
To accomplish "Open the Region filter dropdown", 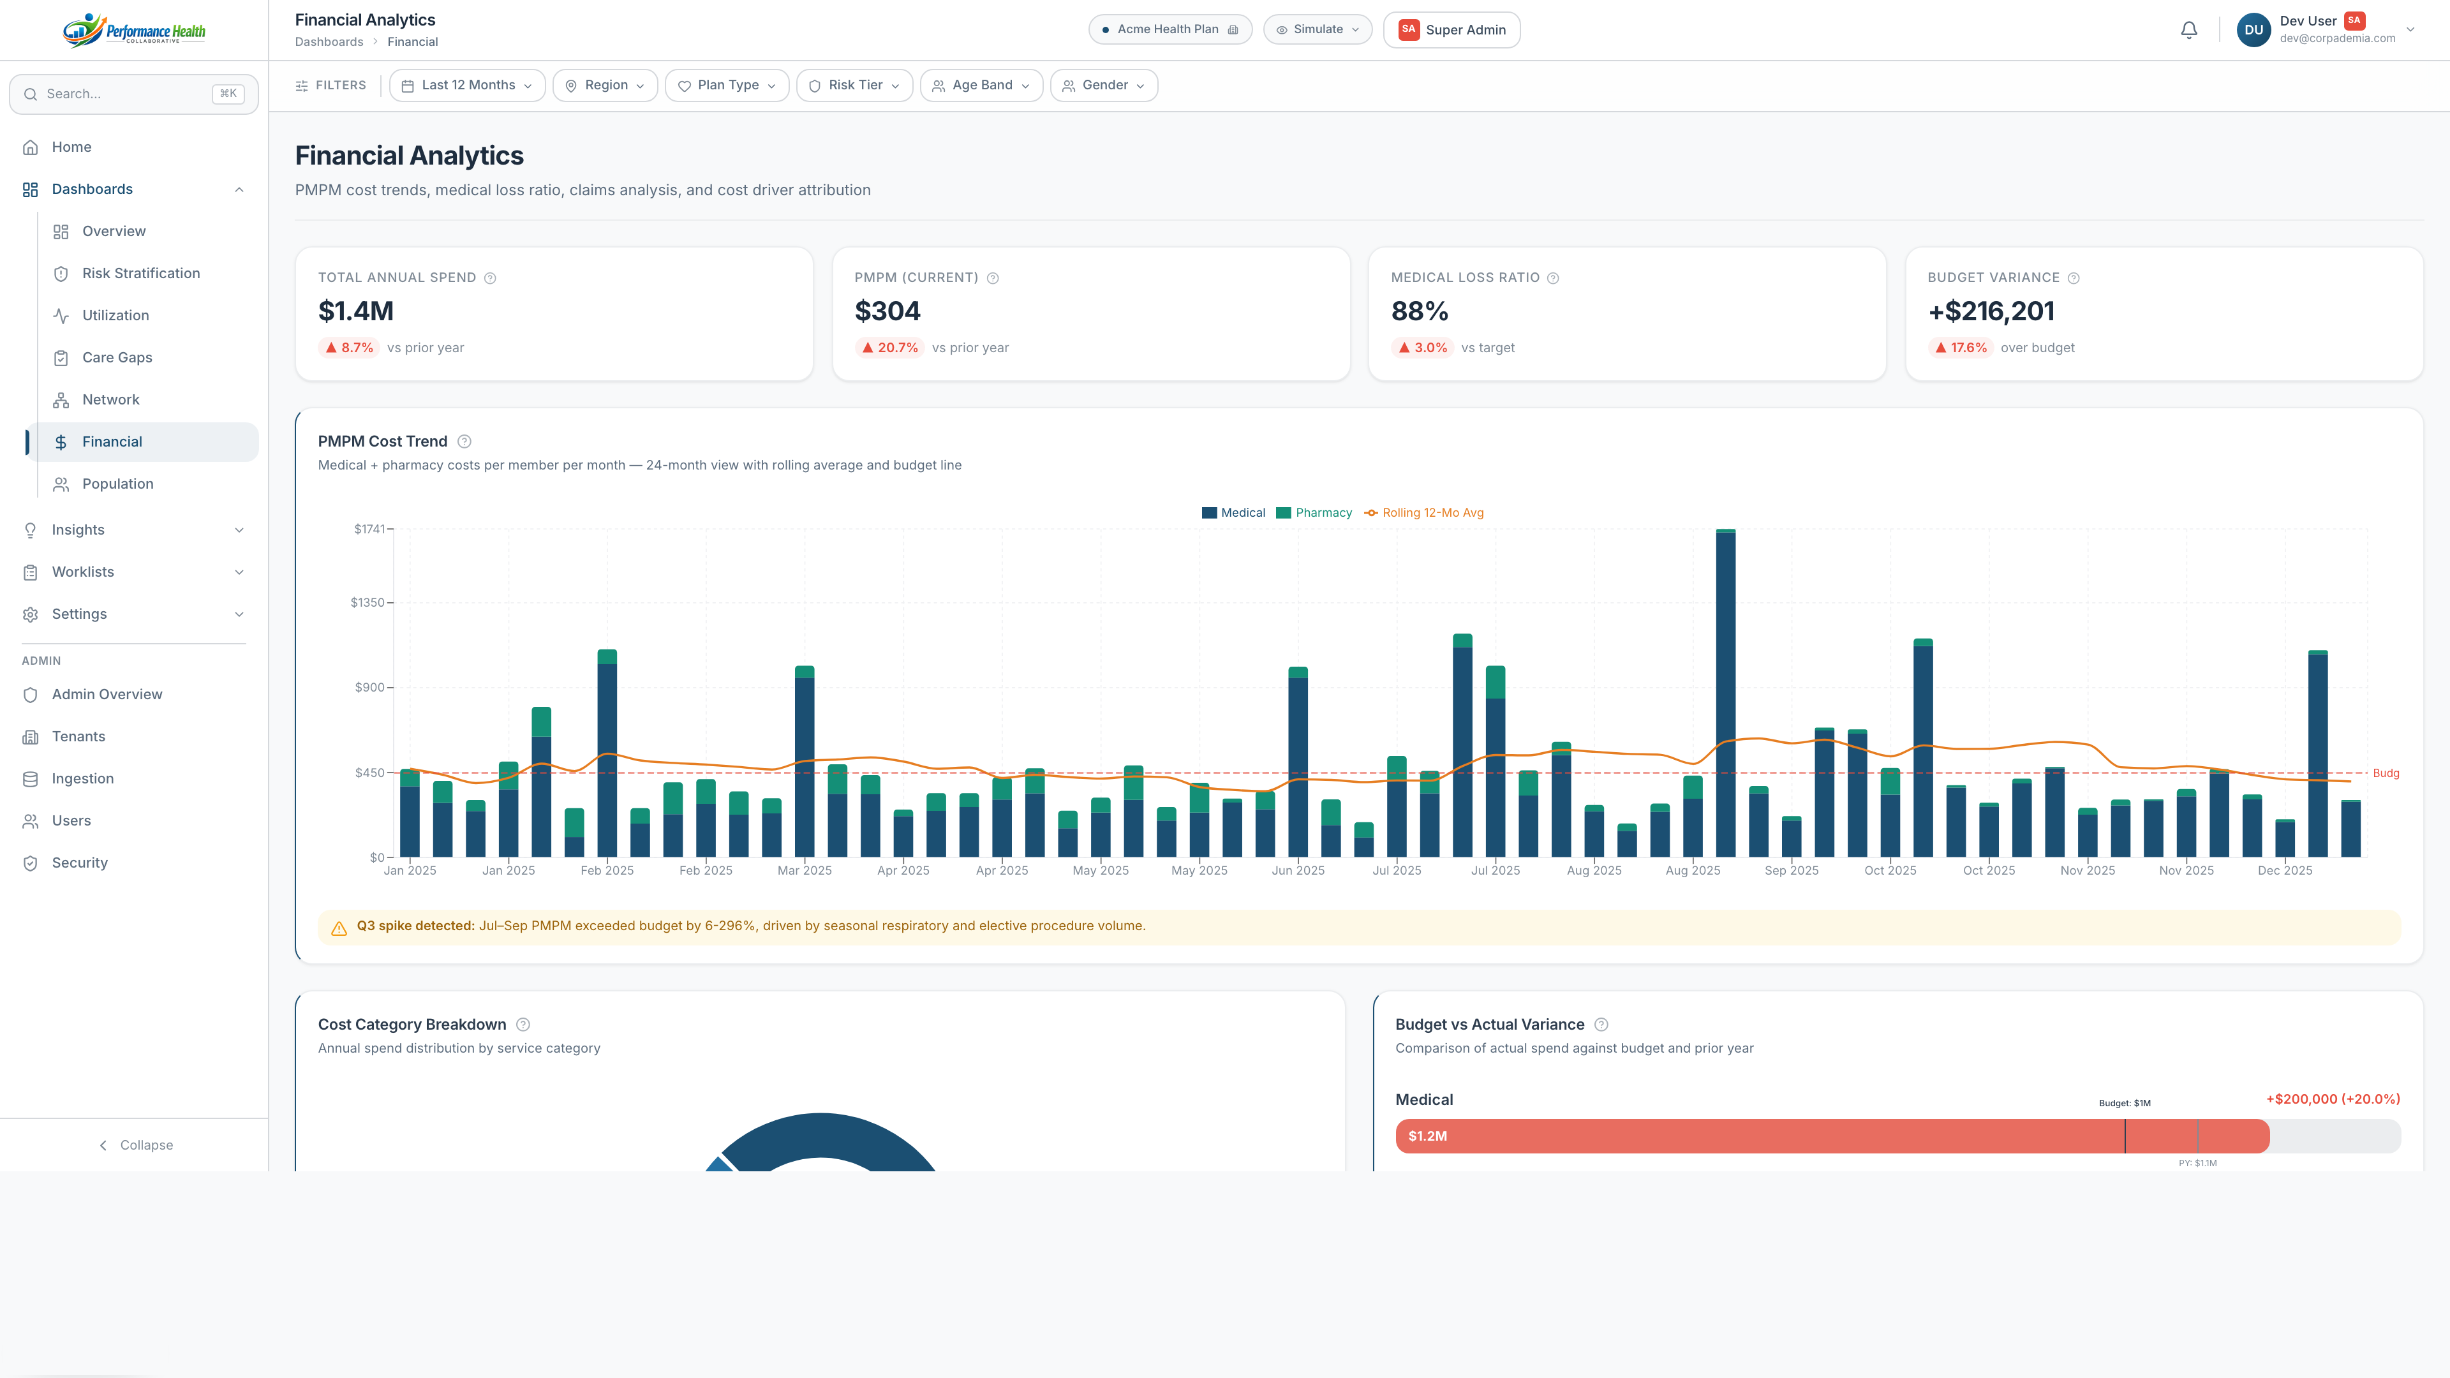I will coord(605,85).
